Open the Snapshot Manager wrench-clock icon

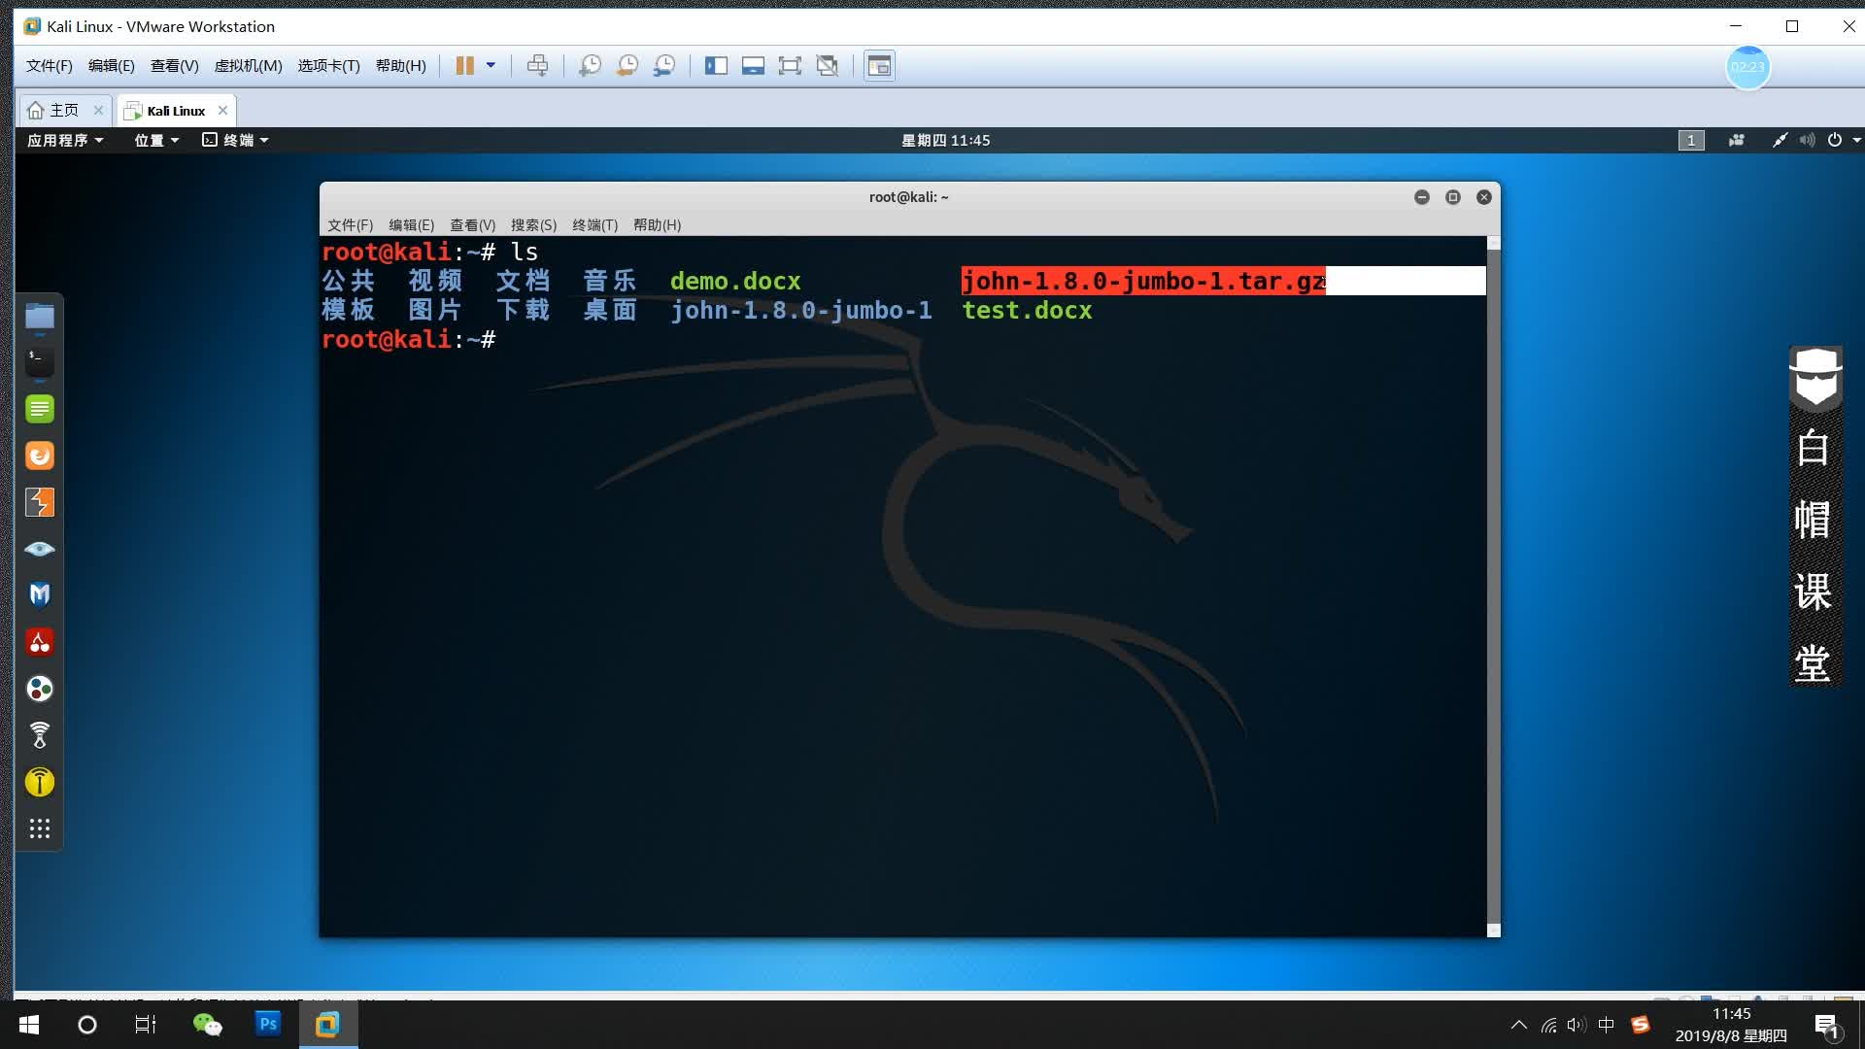pyautogui.click(x=664, y=65)
